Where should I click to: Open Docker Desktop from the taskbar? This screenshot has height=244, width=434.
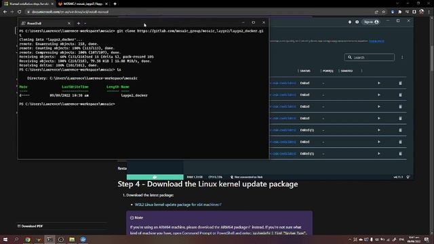[x=83, y=239]
